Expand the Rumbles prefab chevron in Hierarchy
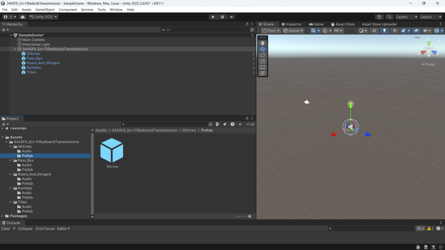The width and height of the screenshot is (445, 250). tap(254, 68)
